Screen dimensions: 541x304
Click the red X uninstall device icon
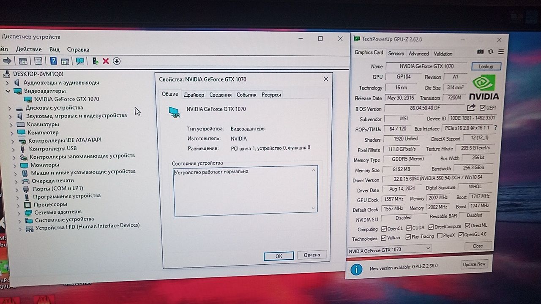106,61
